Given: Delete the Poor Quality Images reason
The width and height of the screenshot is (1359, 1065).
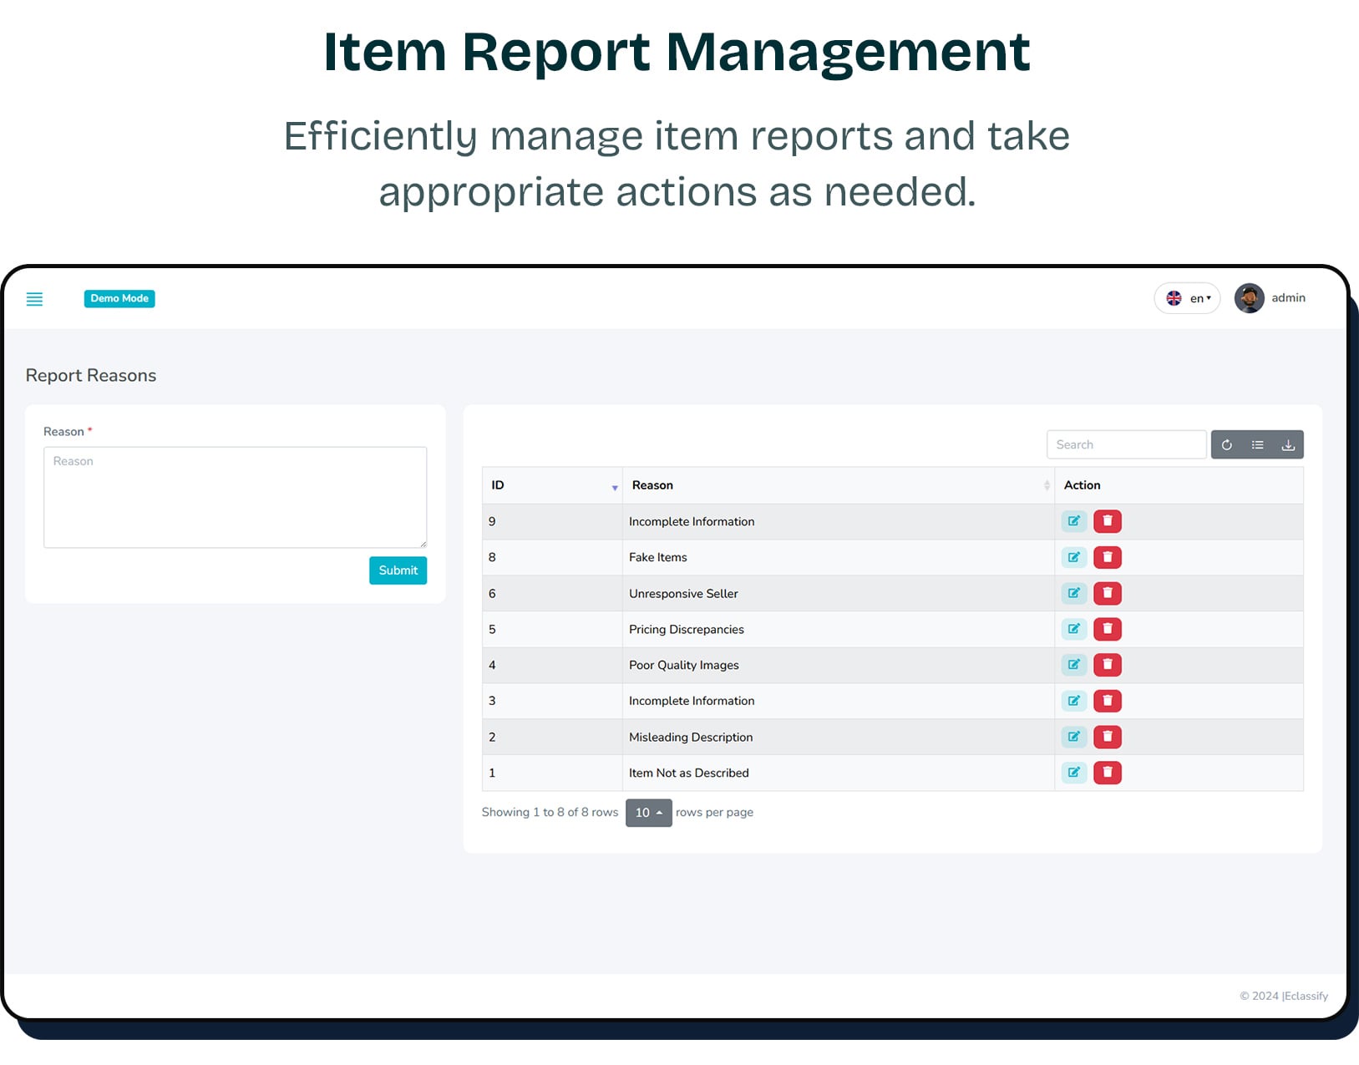Looking at the screenshot, I should (1107, 665).
